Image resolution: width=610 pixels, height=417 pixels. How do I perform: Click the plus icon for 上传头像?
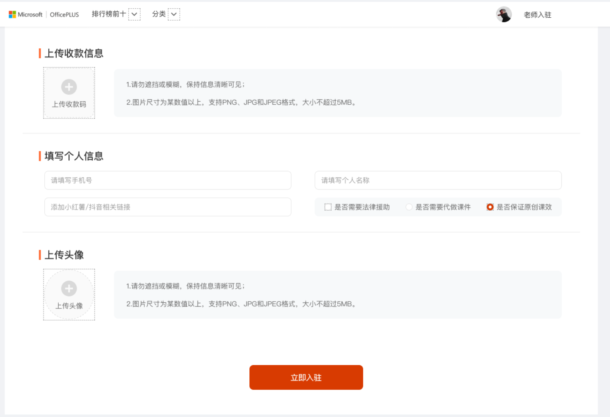tap(69, 288)
